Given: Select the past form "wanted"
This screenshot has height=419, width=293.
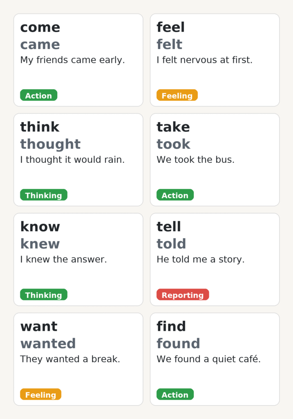Looking at the screenshot, I should click(48, 343).
